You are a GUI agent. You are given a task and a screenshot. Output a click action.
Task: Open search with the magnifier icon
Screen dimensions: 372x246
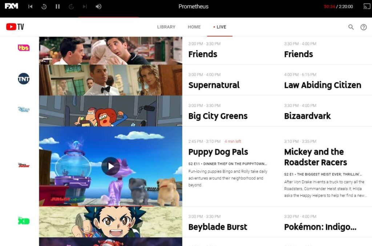coord(351,27)
